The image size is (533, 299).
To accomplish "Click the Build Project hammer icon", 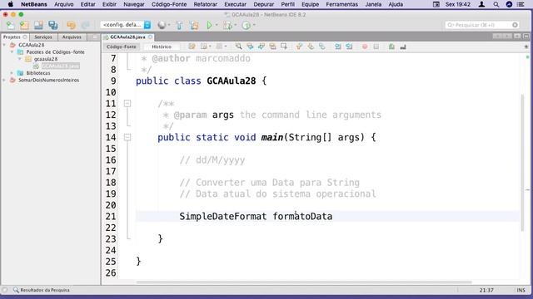I will pos(179,25).
